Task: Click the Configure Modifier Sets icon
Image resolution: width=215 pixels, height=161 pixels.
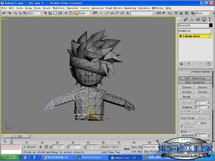Action: pyautogui.click(x=209, y=64)
